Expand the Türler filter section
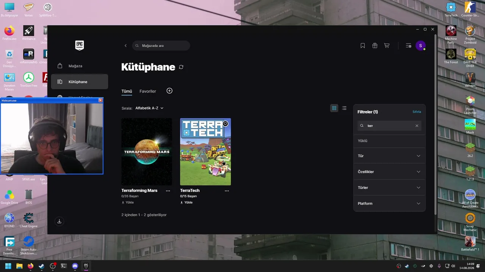 point(389,188)
